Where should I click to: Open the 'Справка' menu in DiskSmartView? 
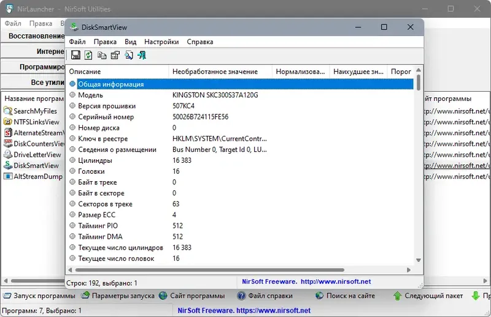[x=200, y=42]
